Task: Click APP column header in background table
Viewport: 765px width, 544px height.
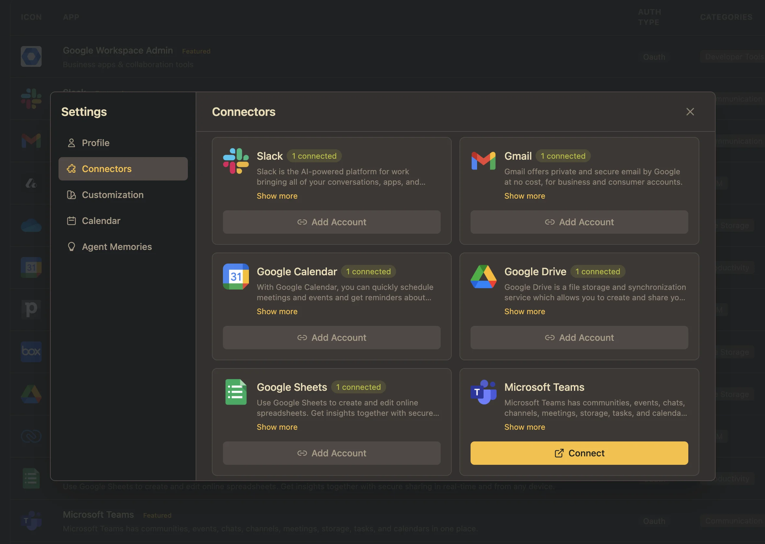Action: click(71, 17)
